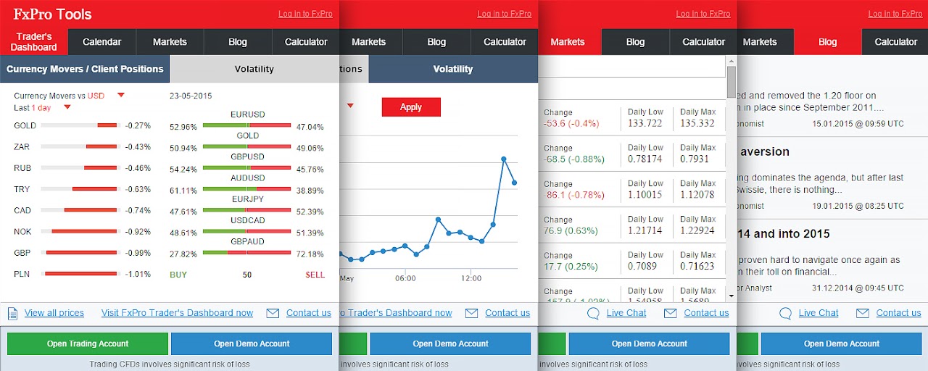
Task: Click the PLN currency mover bar
Action: point(80,274)
